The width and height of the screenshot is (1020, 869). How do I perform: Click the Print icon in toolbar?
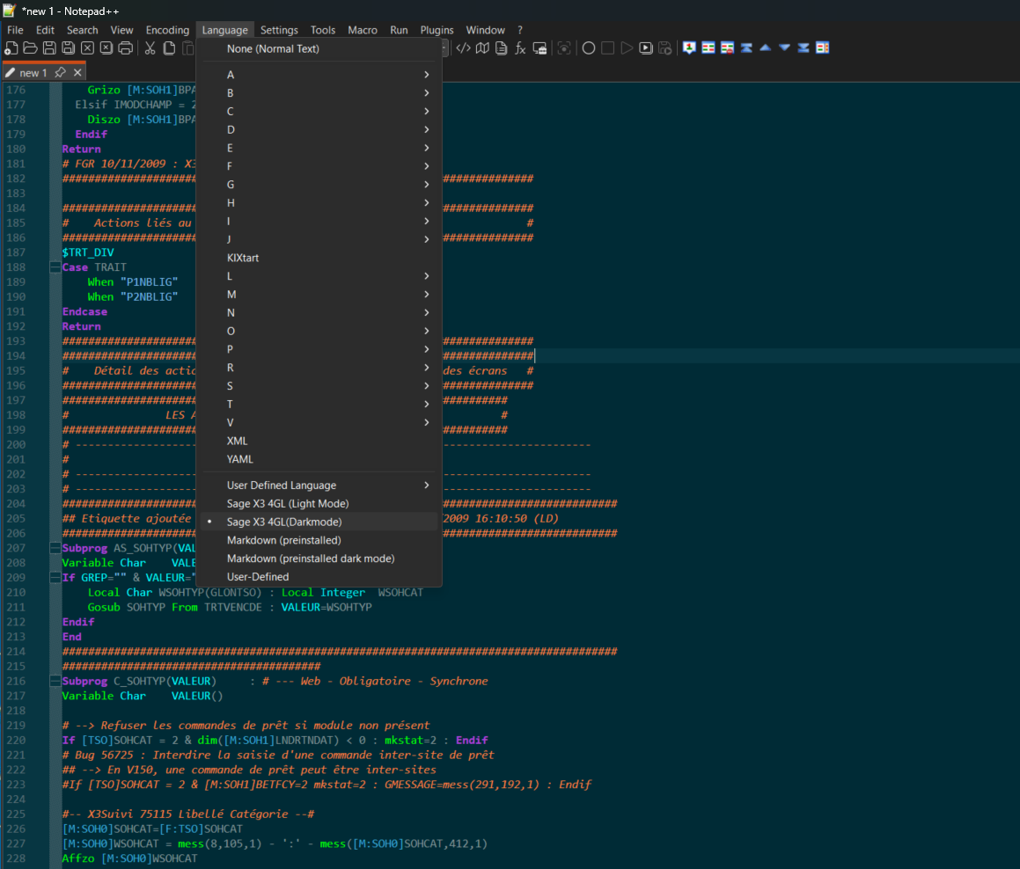pyautogui.click(x=126, y=48)
